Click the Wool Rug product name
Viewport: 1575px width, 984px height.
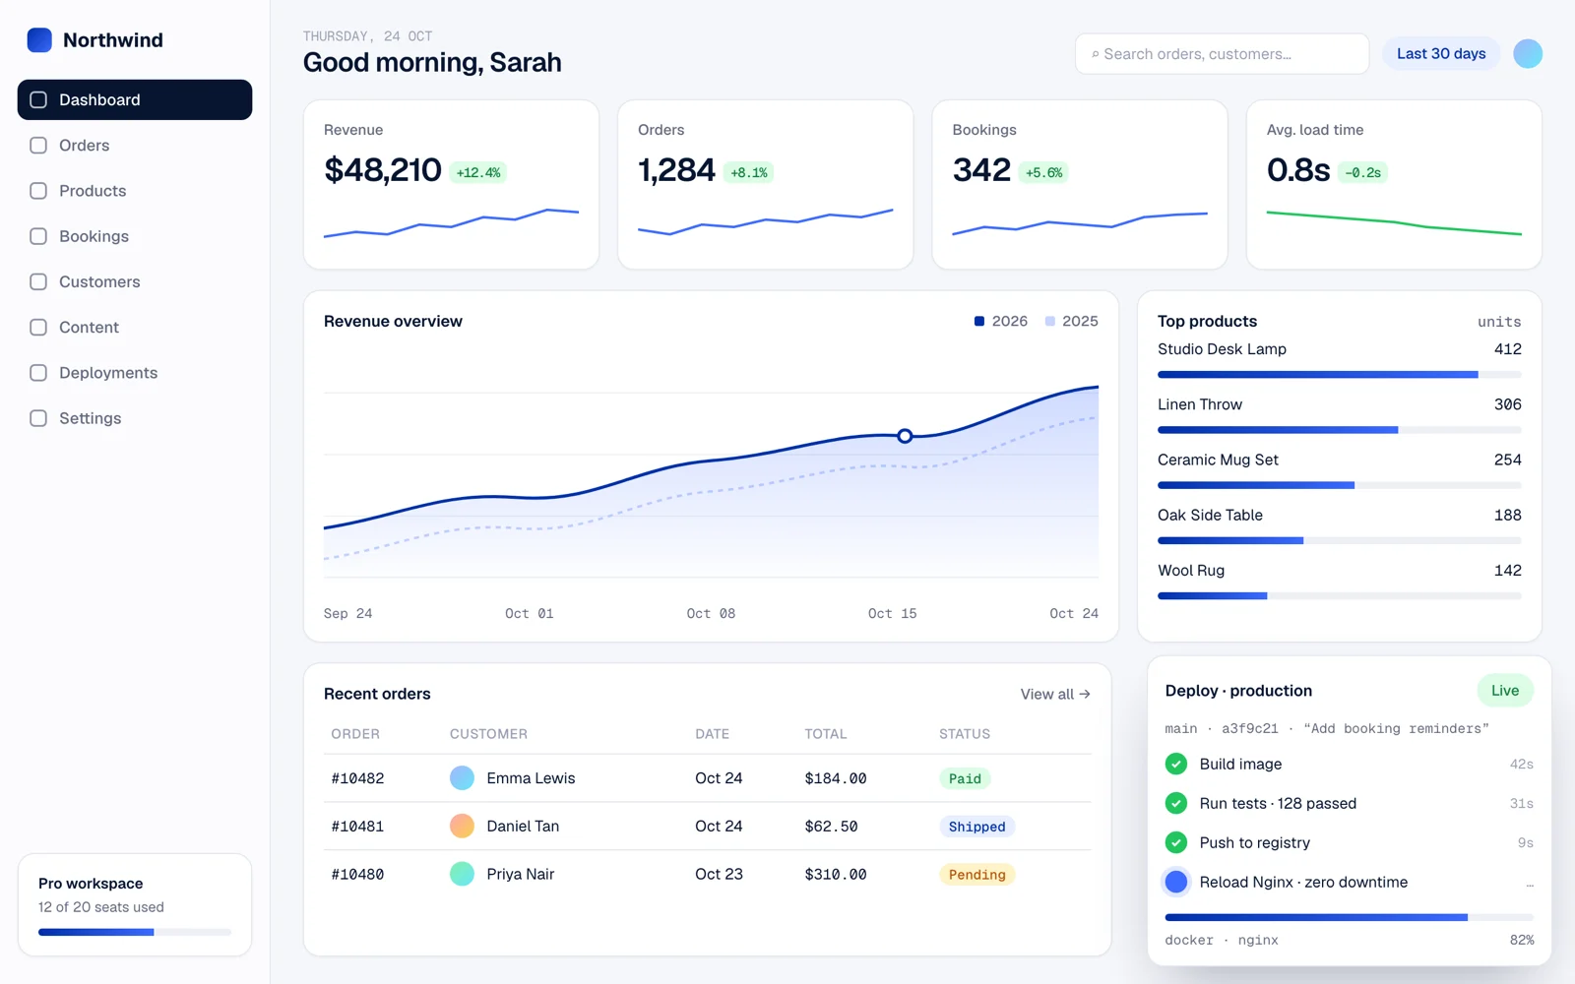pos(1191,571)
